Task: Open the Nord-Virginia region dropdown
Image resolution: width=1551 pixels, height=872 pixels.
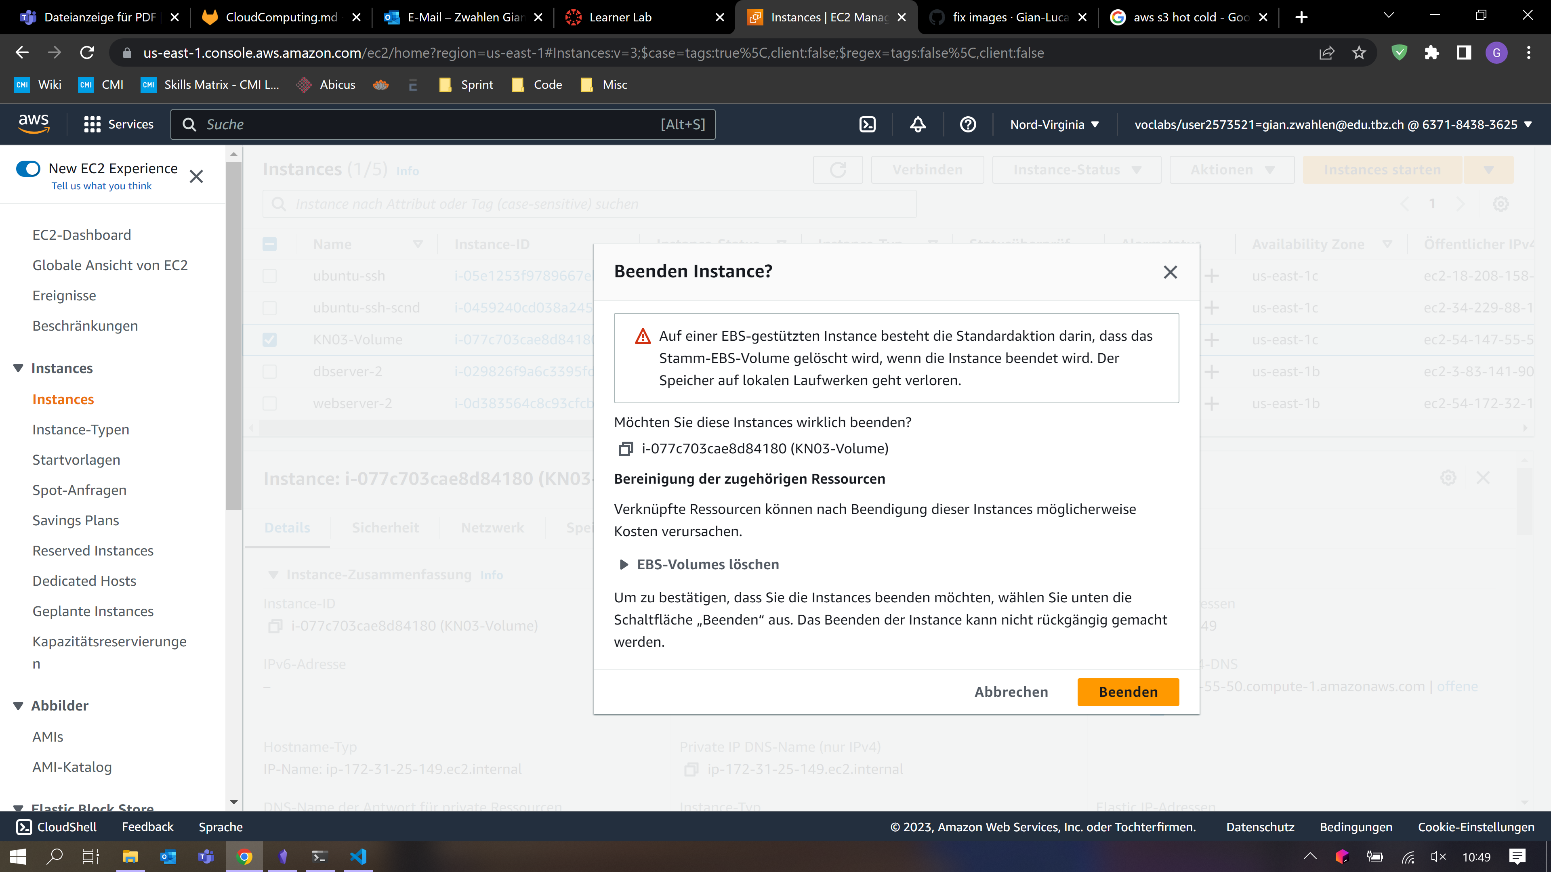Action: (1054, 125)
